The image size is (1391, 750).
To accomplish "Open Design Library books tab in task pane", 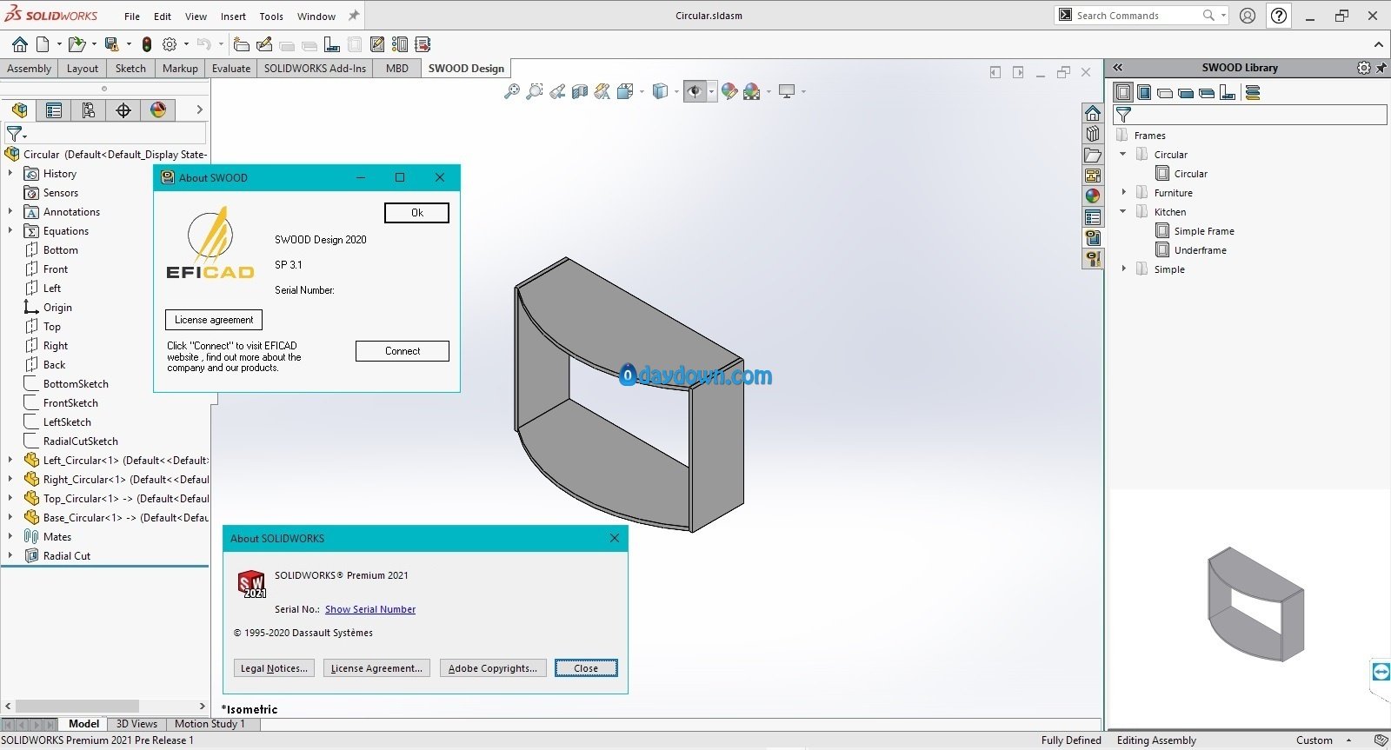I will 1093,134.
